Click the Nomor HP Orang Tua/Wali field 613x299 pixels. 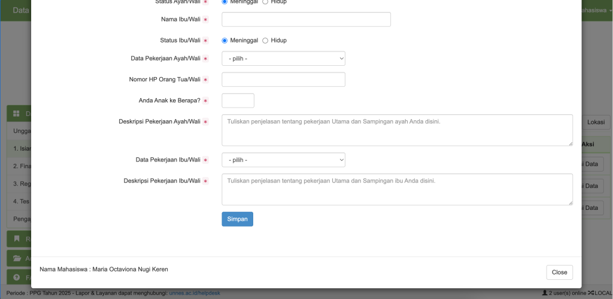point(283,80)
